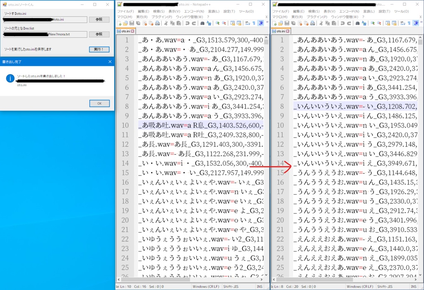
Task: Open エンコード(N) menu in left Notepad++
Action: click(x=194, y=11)
